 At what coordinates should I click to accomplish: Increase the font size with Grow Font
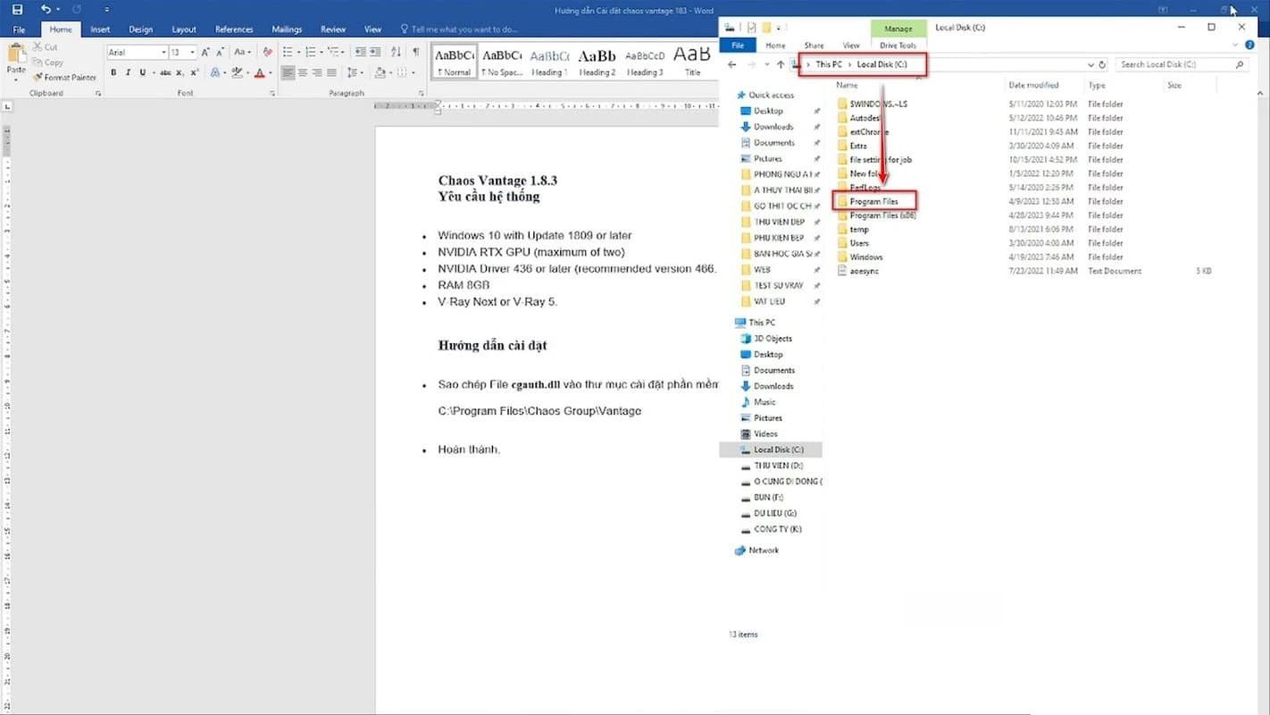[205, 53]
